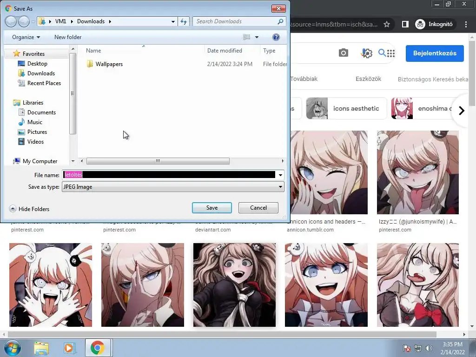
Task: Open Windows Explorer from the taskbar
Action: click(x=41, y=348)
